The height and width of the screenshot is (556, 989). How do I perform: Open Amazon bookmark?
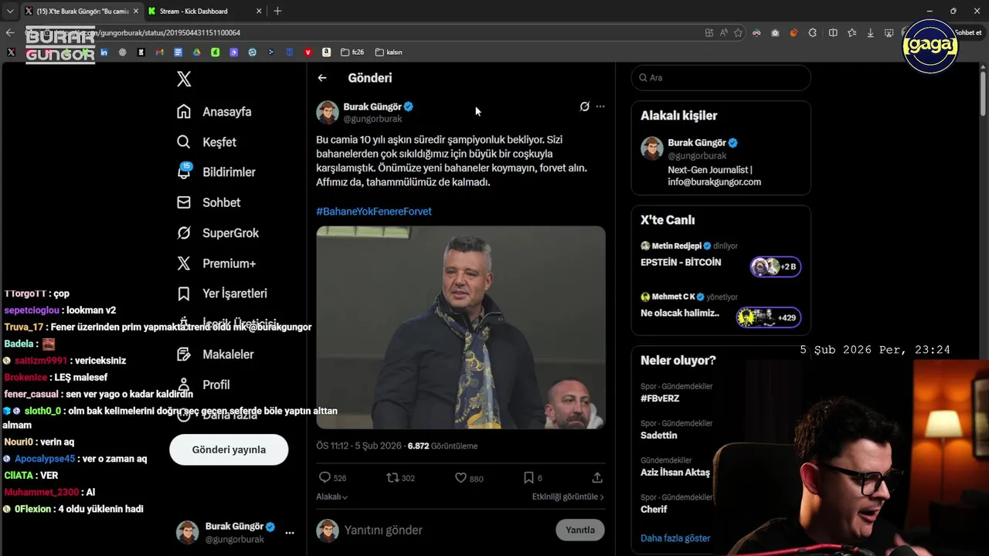pos(326,53)
